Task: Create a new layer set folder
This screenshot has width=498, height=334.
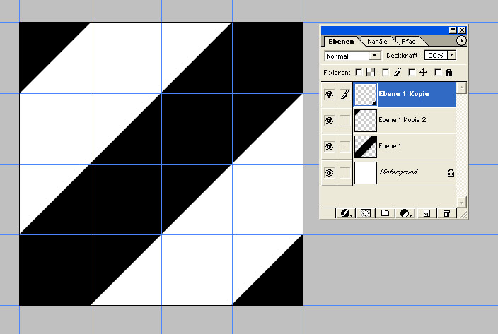Action: coord(386,213)
